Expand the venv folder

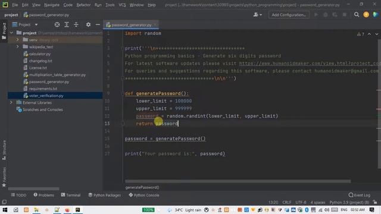click(17, 40)
